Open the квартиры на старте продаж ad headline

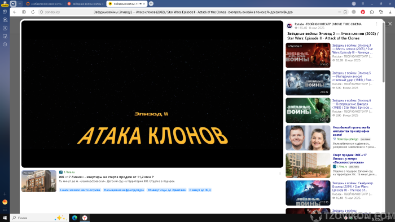point(106,177)
